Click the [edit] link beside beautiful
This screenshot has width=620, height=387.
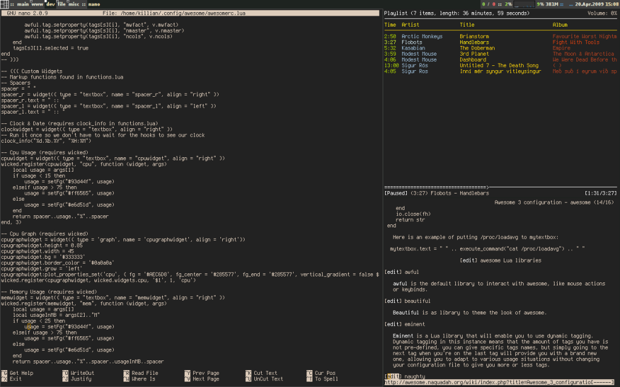(392, 301)
